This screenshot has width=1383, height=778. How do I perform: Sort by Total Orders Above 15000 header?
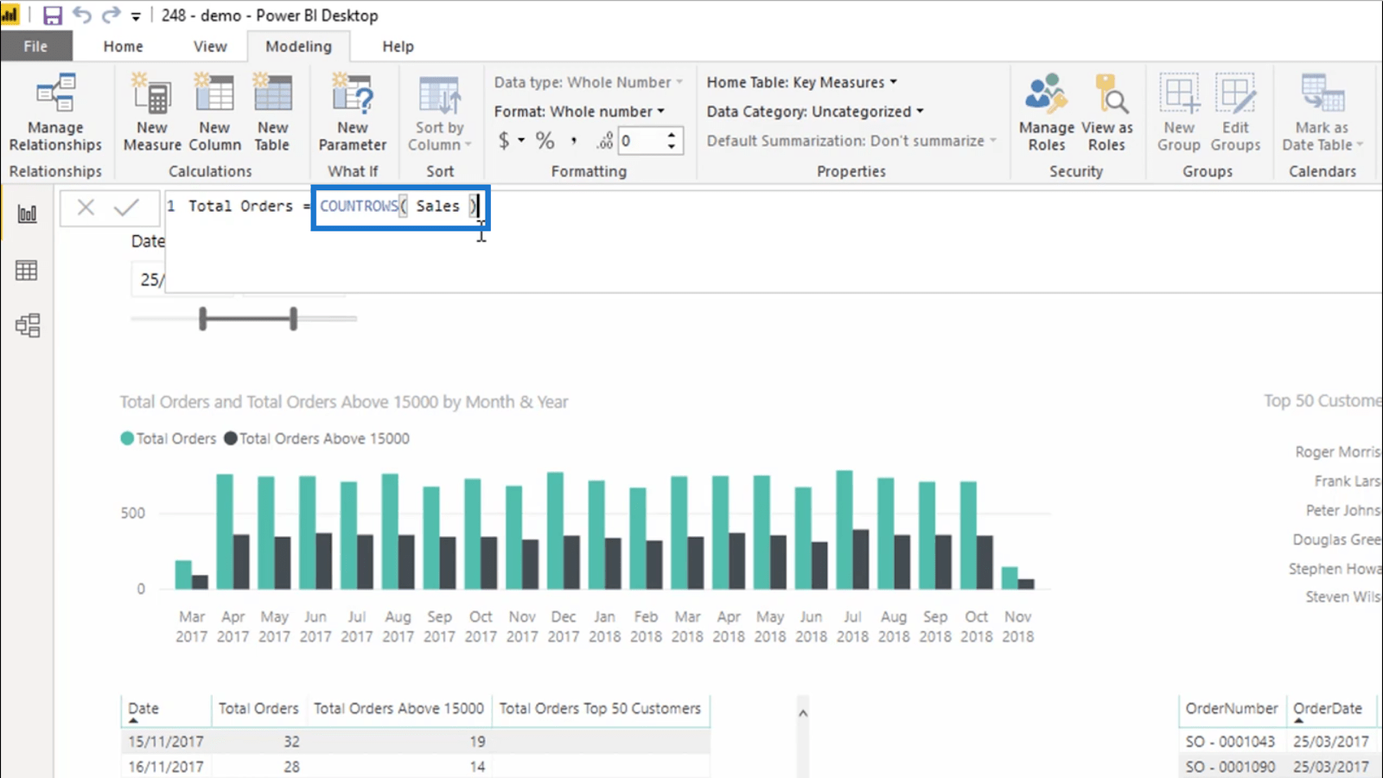click(x=398, y=709)
